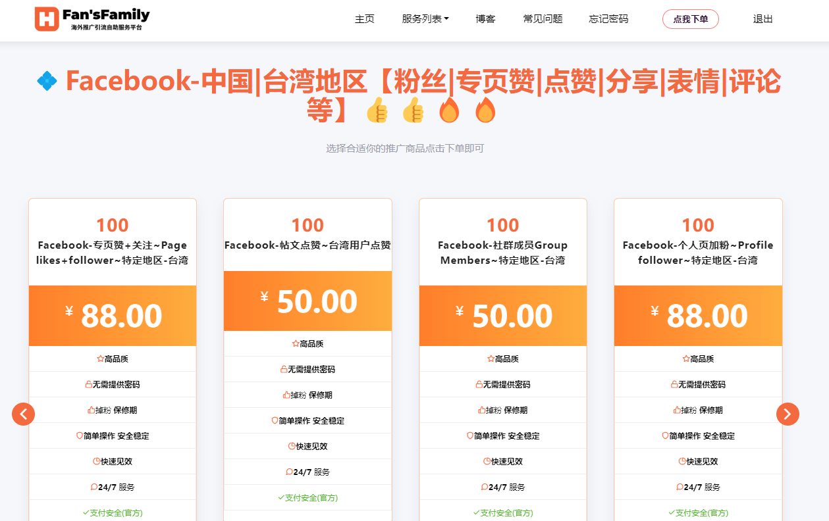Click 掉粉 保修期 in the 社群成员 card
Screen dimensions: 829x521
pos(506,410)
